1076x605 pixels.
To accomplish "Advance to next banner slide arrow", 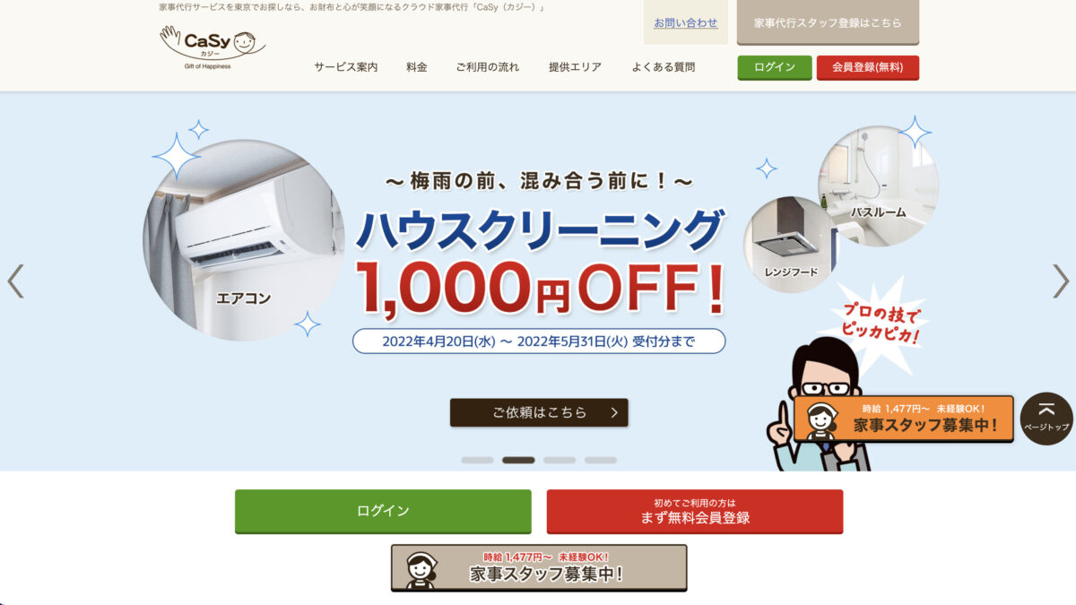I will point(1061,281).
